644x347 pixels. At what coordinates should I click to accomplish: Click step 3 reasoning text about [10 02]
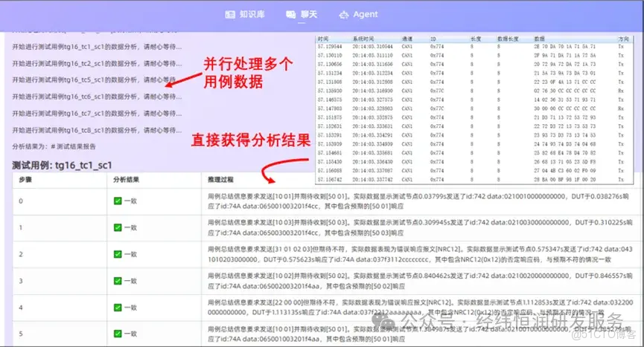click(420, 281)
